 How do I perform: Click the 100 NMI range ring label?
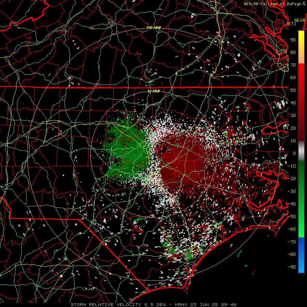(153, 28)
